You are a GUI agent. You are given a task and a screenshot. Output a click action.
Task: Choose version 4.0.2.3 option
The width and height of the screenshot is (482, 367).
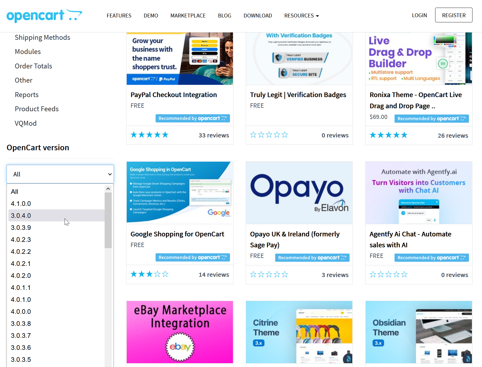point(56,240)
